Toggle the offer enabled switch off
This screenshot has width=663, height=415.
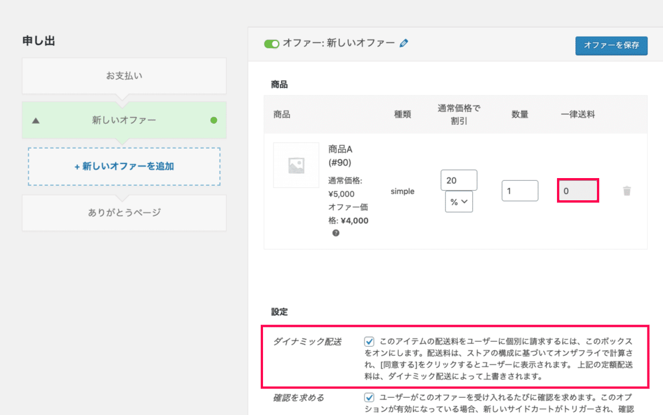click(x=271, y=44)
